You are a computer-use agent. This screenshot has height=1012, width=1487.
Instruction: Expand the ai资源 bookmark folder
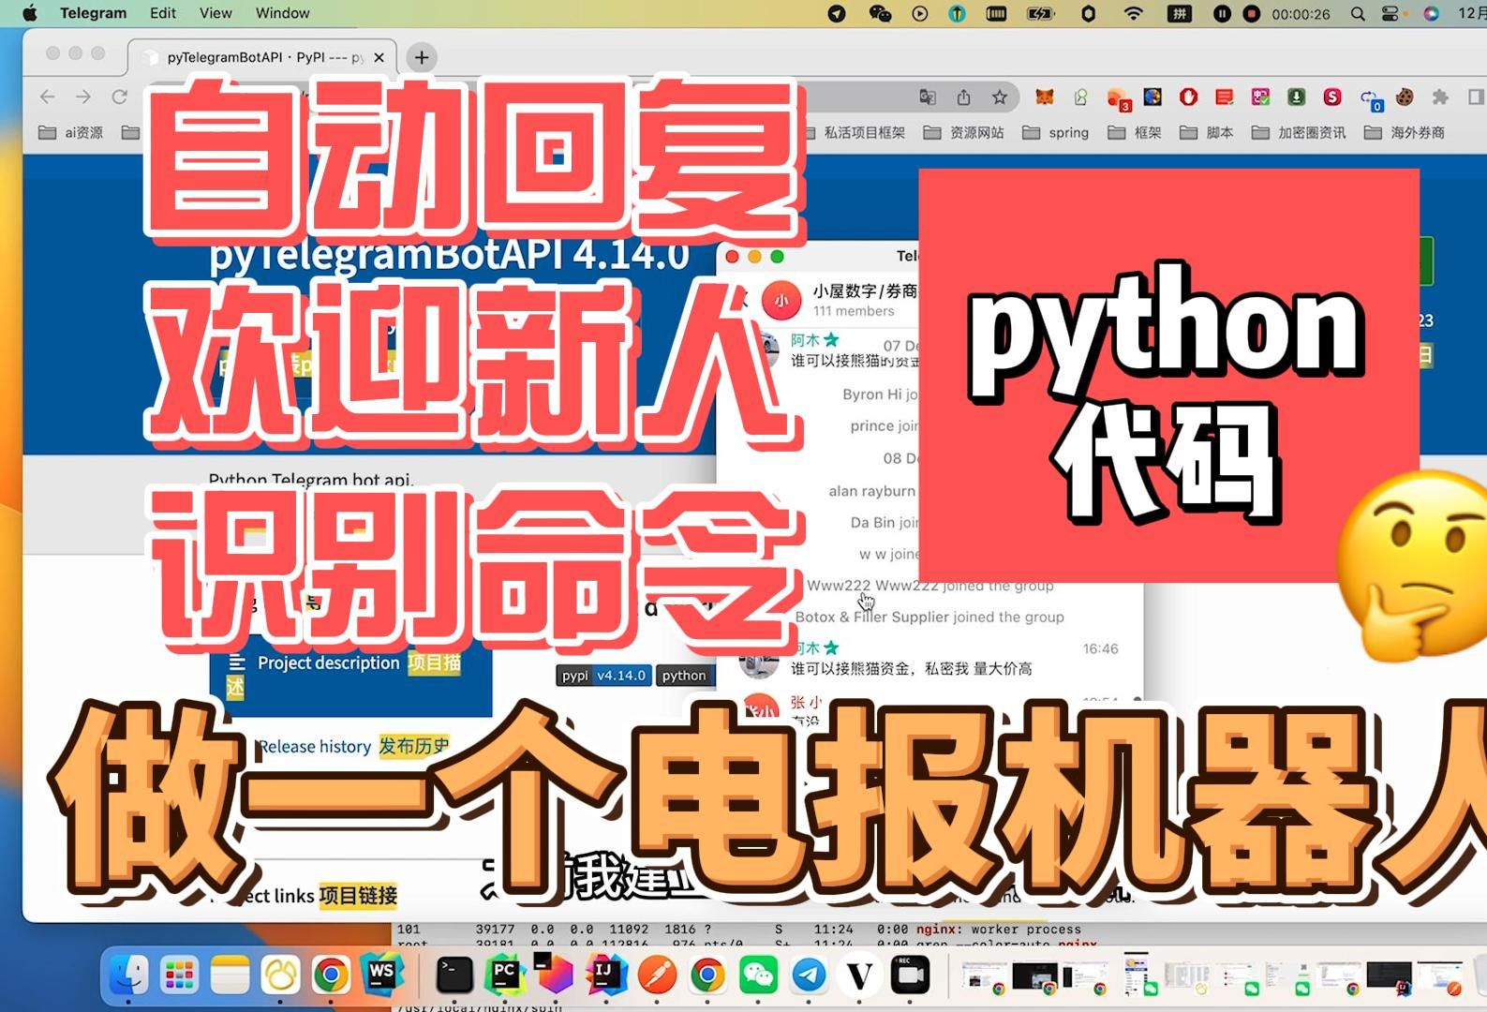(x=71, y=132)
